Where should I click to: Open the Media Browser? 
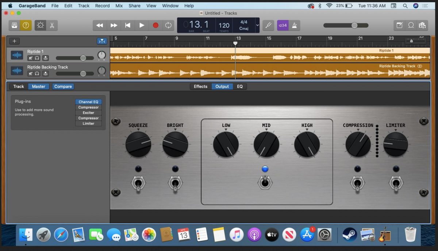422,25
